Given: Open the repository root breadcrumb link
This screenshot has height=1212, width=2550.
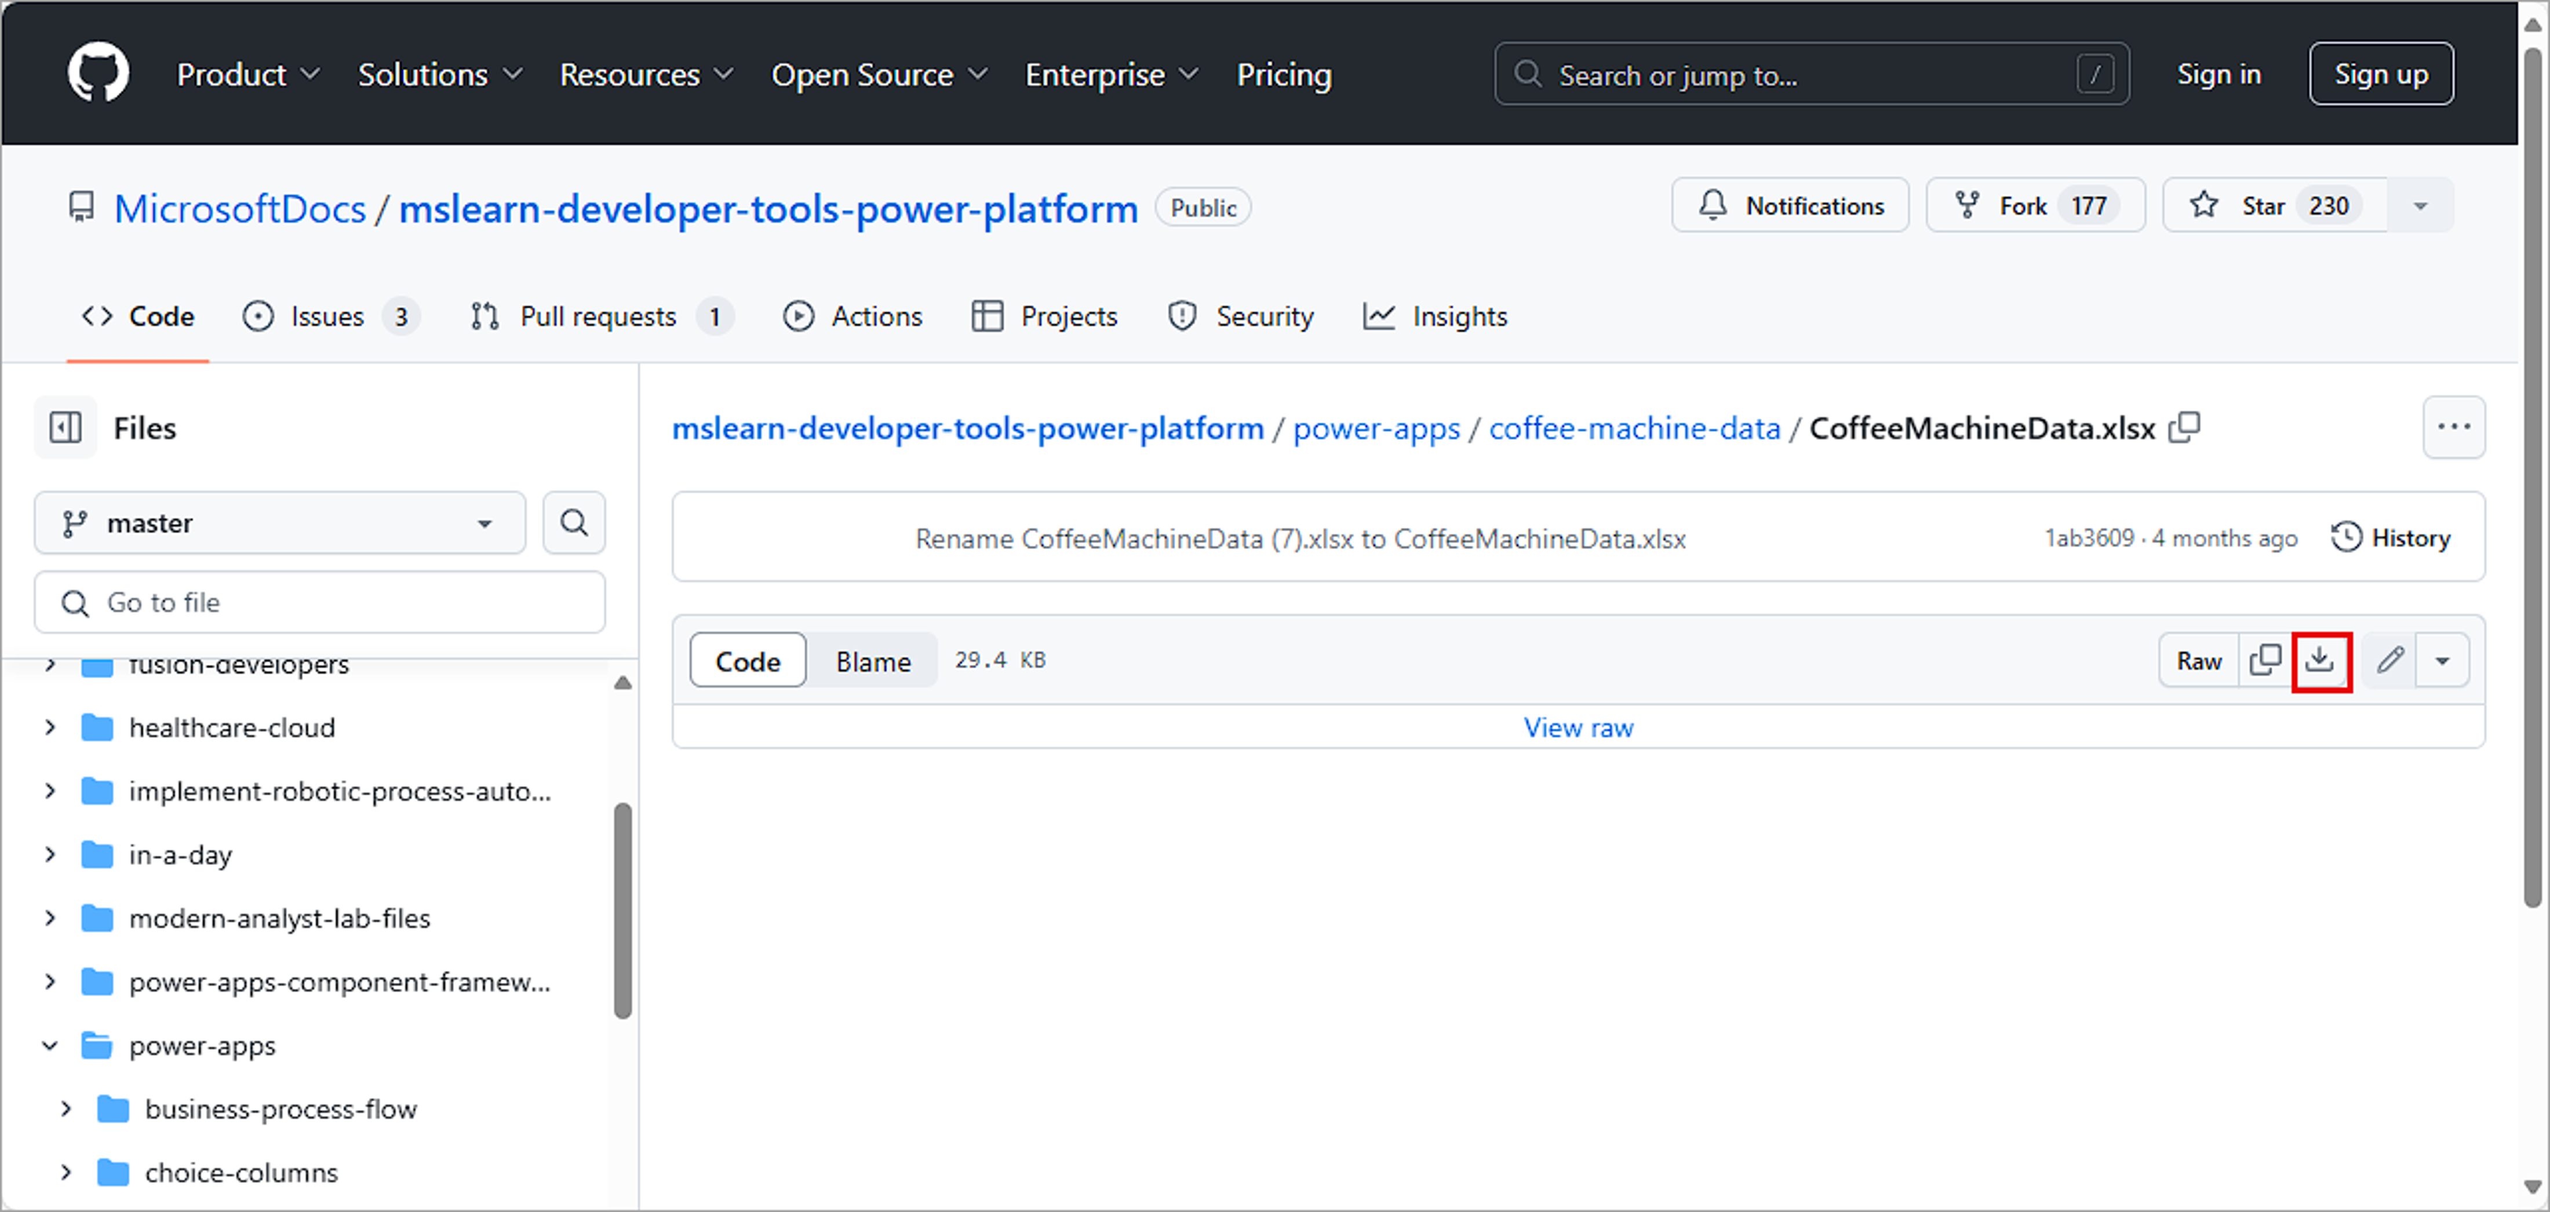Looking at the screenshot, I should (967, 428).
